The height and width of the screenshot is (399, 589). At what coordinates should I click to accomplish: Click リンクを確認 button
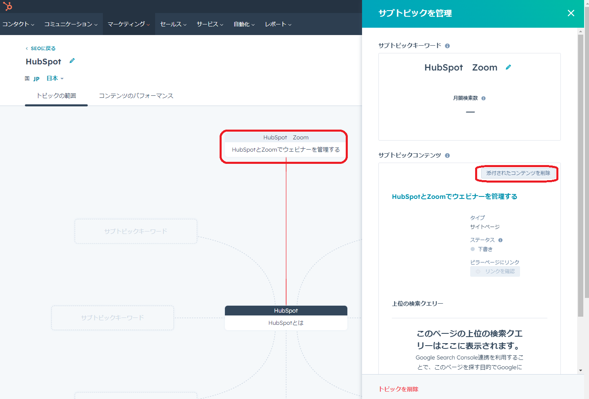point(495,271)
